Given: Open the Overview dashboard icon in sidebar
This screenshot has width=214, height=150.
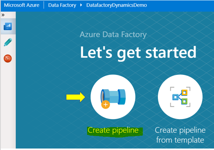Looking at the screenshot, I should [8, 26].
